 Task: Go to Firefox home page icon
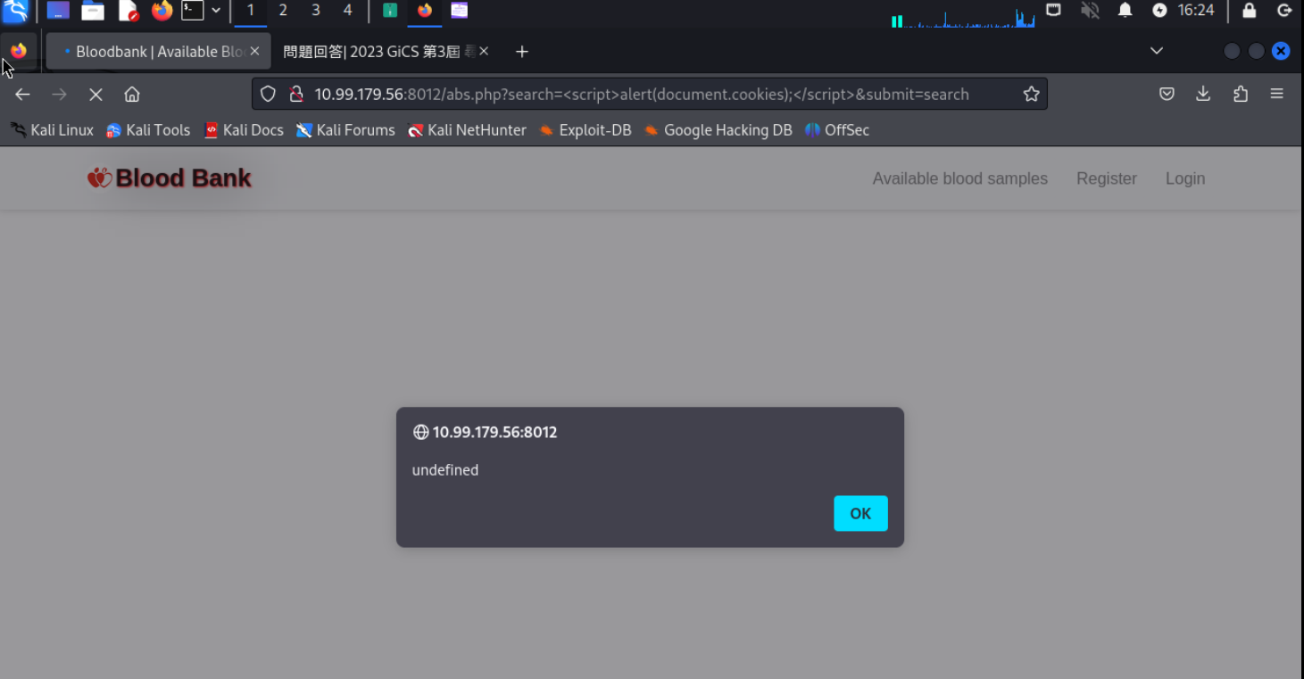[132, 95]
